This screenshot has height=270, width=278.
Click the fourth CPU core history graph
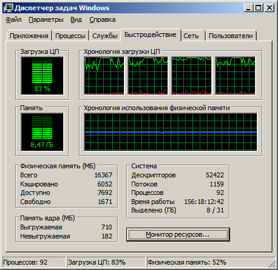tap(236, 76)
